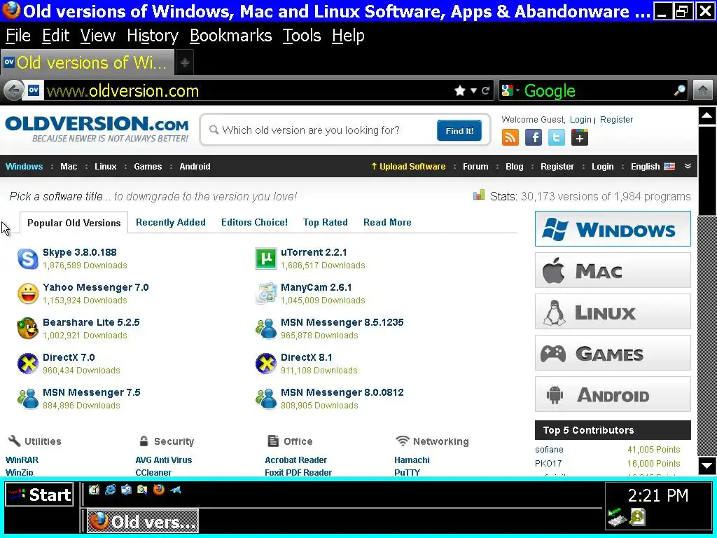
Task: Open the Blog link in navigation
Action: (515, 167)
